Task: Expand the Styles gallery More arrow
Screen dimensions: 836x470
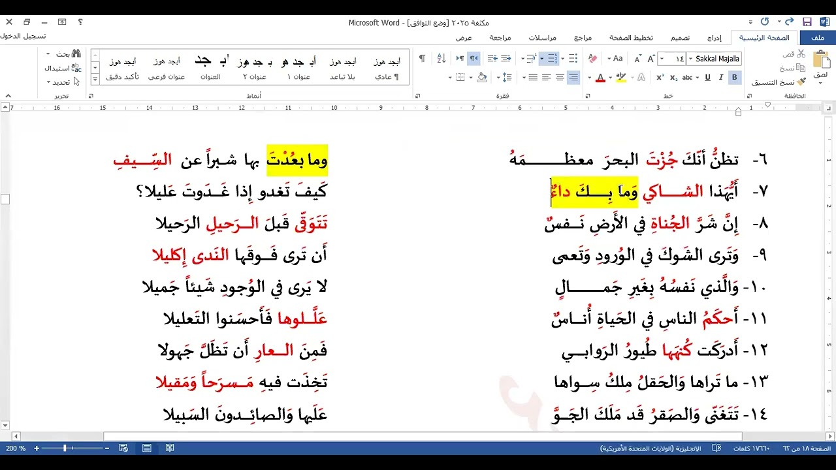Action: tap(95, 79)
